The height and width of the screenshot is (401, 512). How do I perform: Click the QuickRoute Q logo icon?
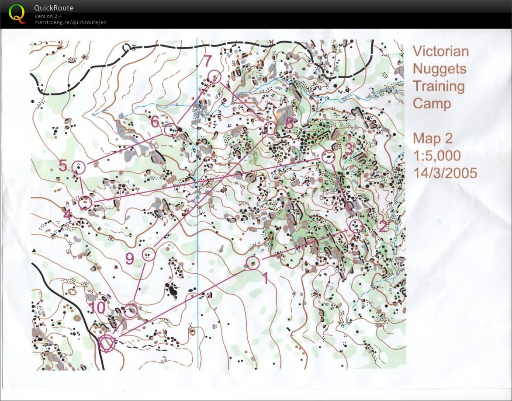coord(17,13)
